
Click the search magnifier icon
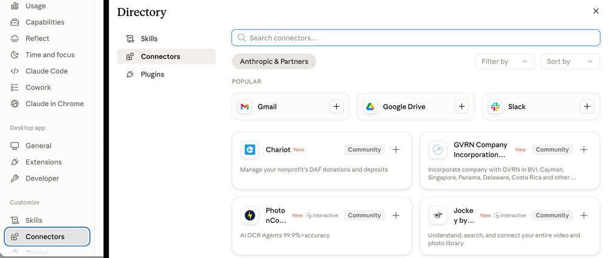point(241,38)
